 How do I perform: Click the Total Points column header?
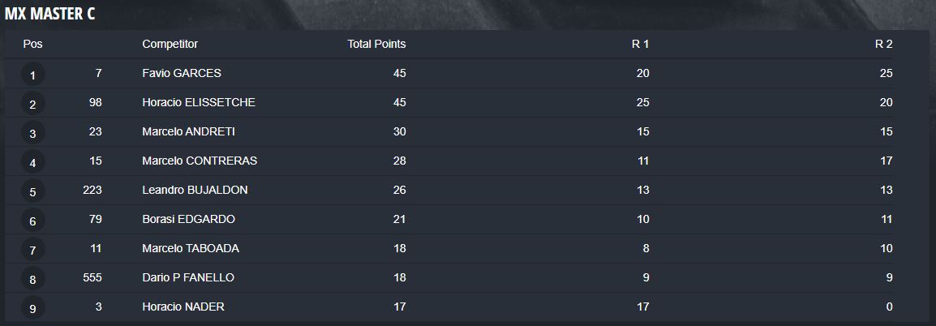[x=376, y=44]
